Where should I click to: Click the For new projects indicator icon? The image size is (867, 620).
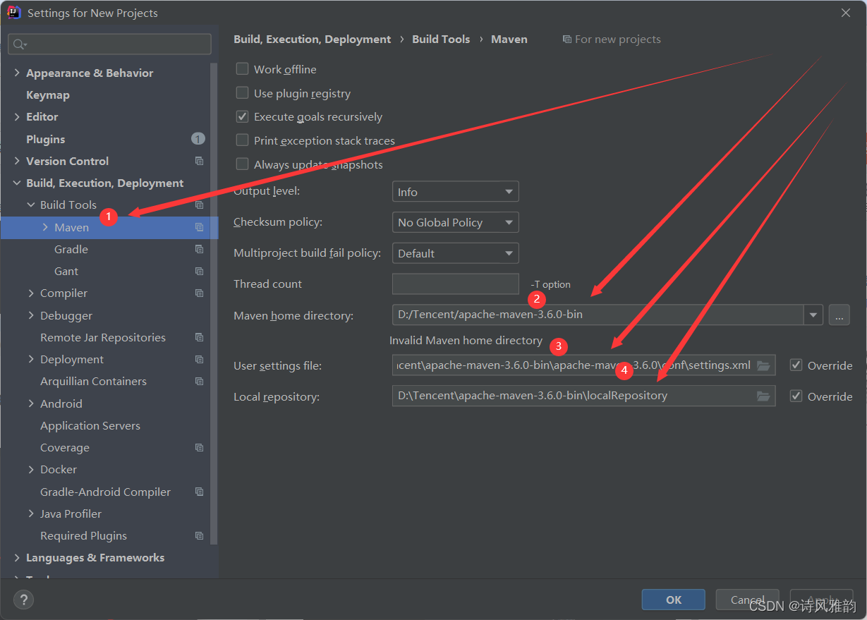566,39
